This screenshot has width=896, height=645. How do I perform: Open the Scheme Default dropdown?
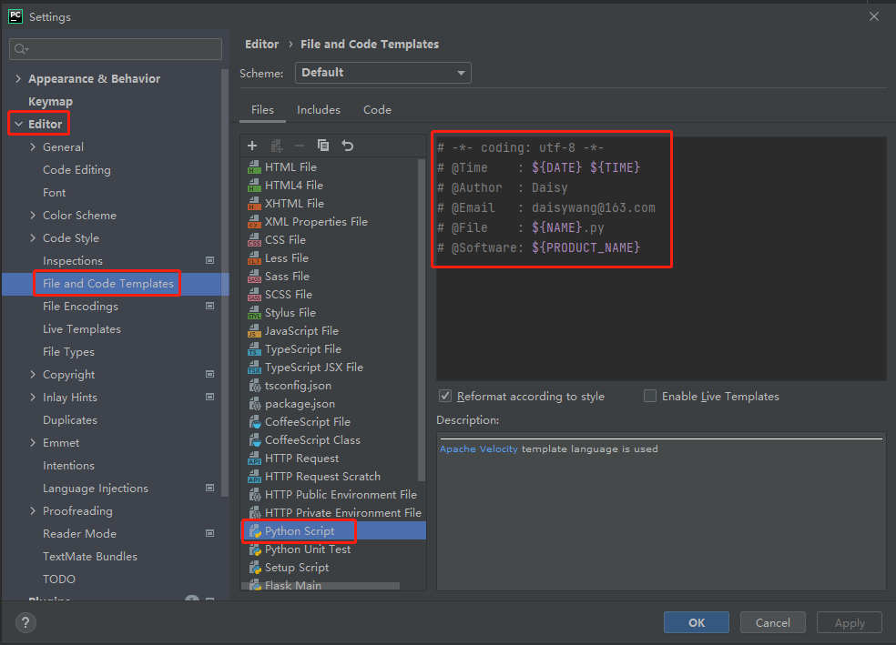pos(382,73)
